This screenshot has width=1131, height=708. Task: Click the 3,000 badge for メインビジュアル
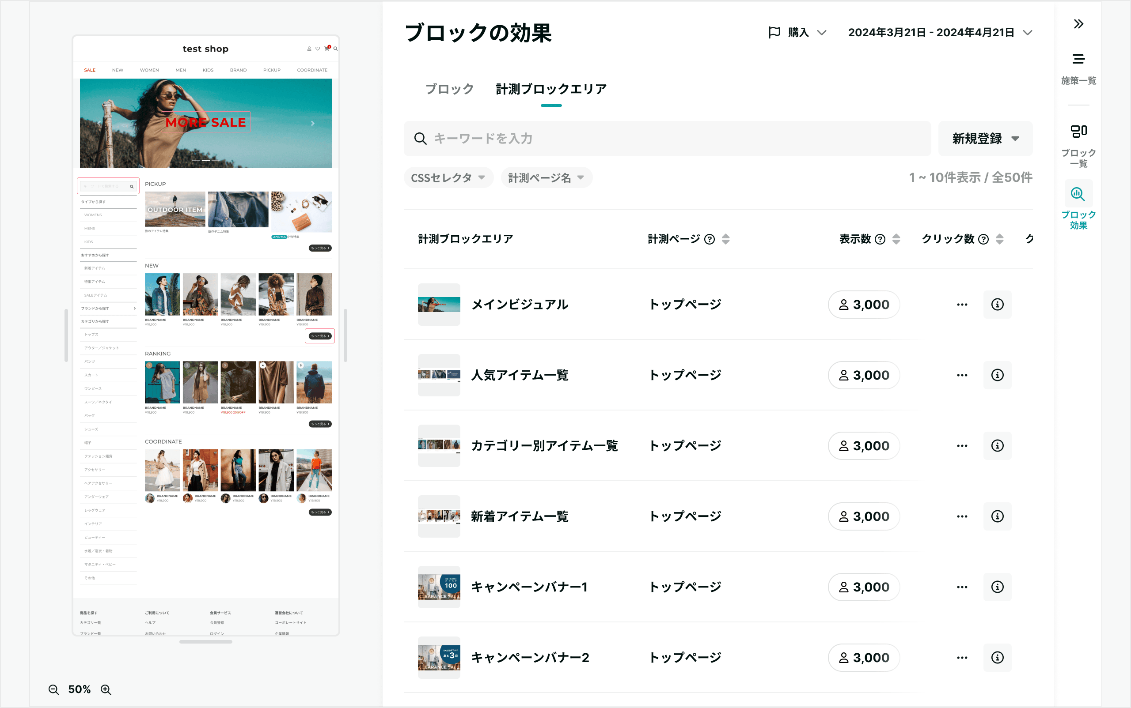pos(864,305)
